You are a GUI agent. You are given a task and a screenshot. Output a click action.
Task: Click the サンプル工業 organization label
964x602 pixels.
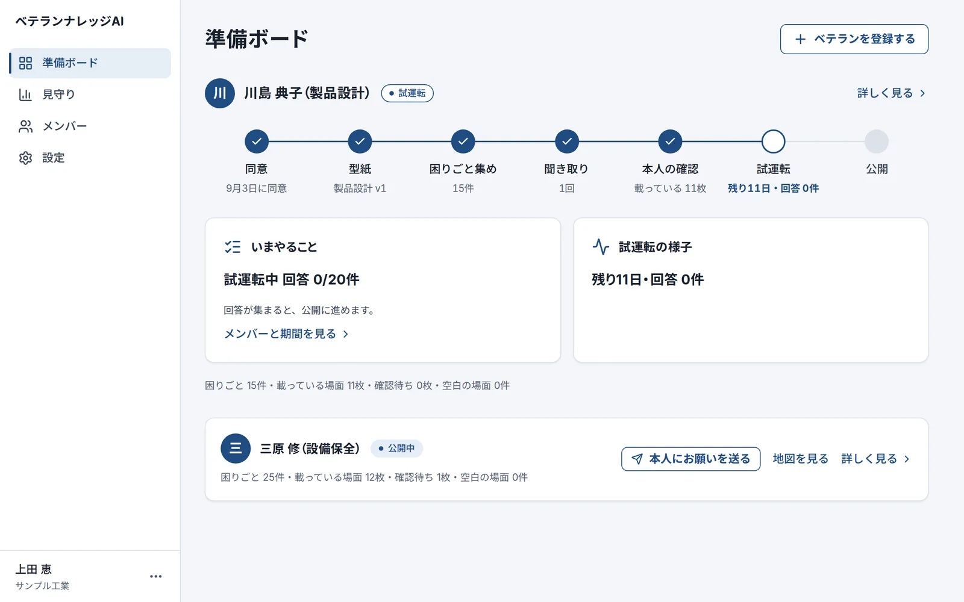[x=42, y=586]
